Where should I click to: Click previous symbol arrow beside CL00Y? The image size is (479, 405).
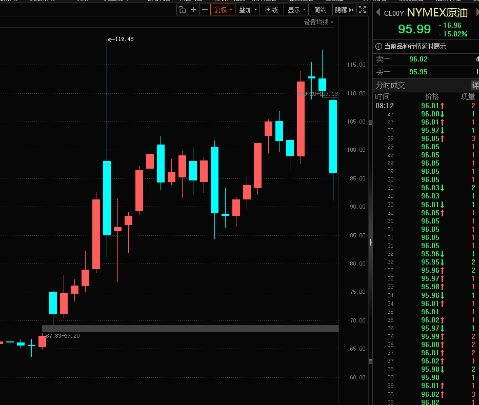[x=378, y=13]
